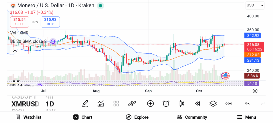Open chart settings hexagon icon
The height and width of the screenshot is (123, 273).
(x=255, y=91)
